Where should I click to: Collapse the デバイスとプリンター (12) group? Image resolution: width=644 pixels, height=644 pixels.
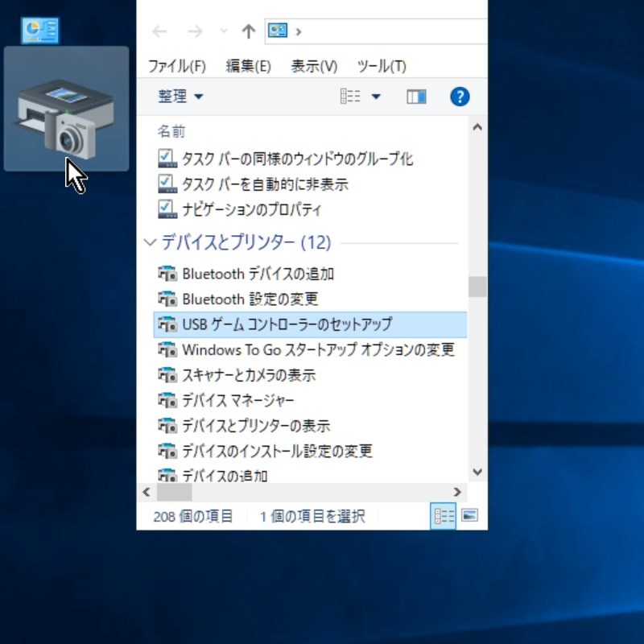tap(151, 242)
